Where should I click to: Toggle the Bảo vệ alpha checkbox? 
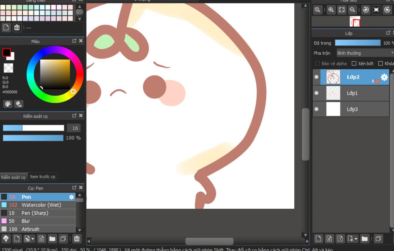point(317,64)
